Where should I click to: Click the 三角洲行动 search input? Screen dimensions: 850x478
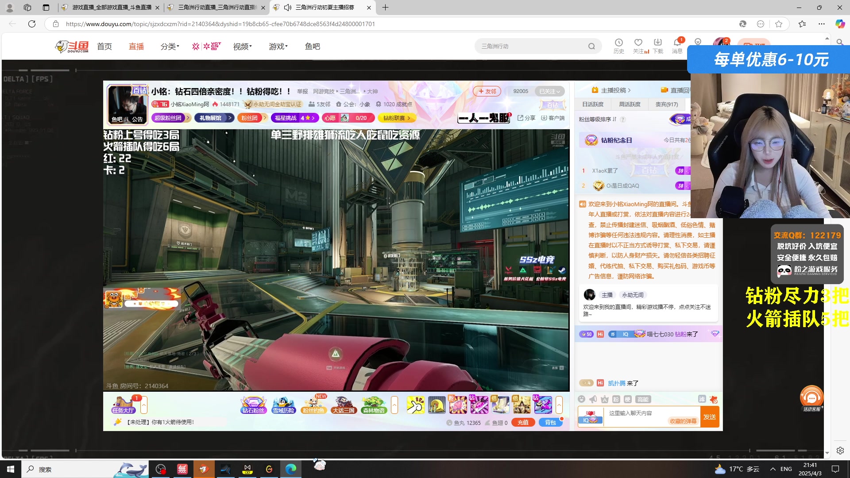(x=531, y=46)
